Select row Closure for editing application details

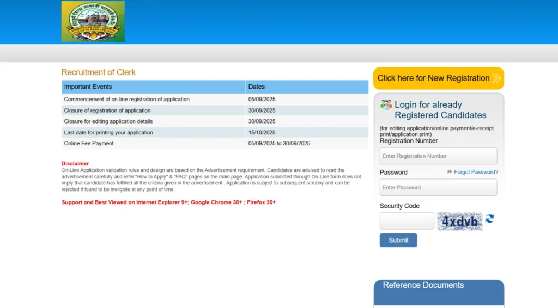(215, 121)
